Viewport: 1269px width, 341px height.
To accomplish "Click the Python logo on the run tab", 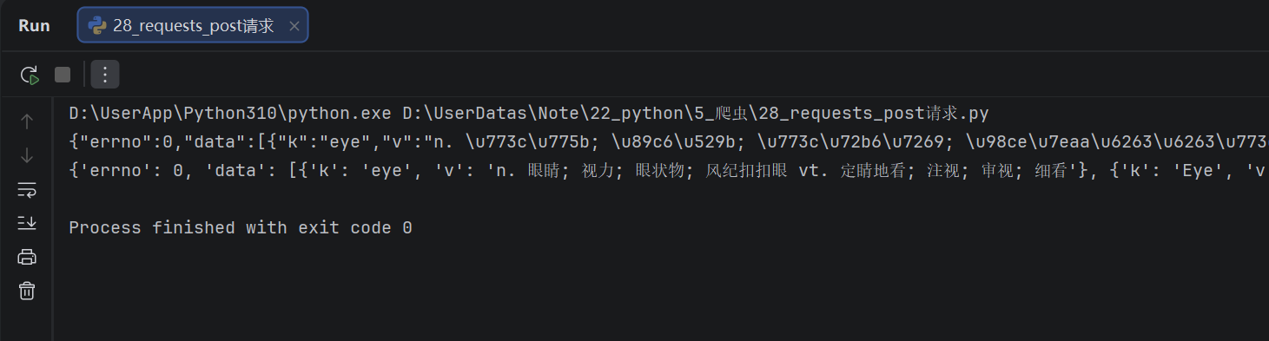I will (x=98, y=26).
